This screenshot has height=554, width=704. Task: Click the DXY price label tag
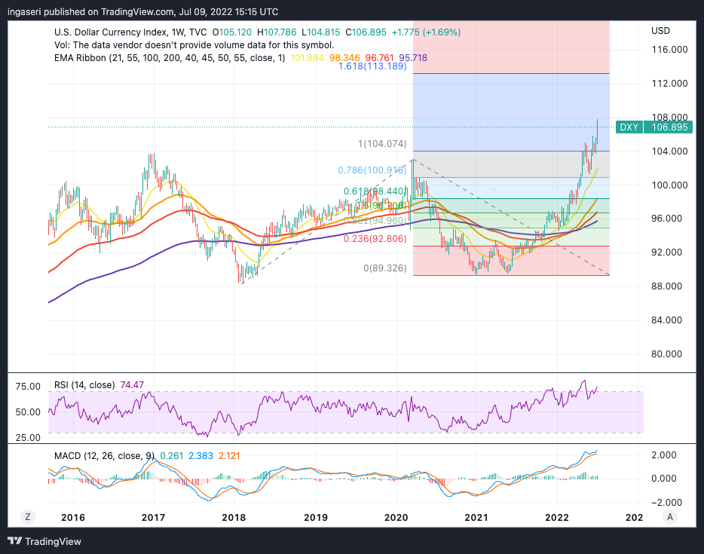tap(629, 127)
